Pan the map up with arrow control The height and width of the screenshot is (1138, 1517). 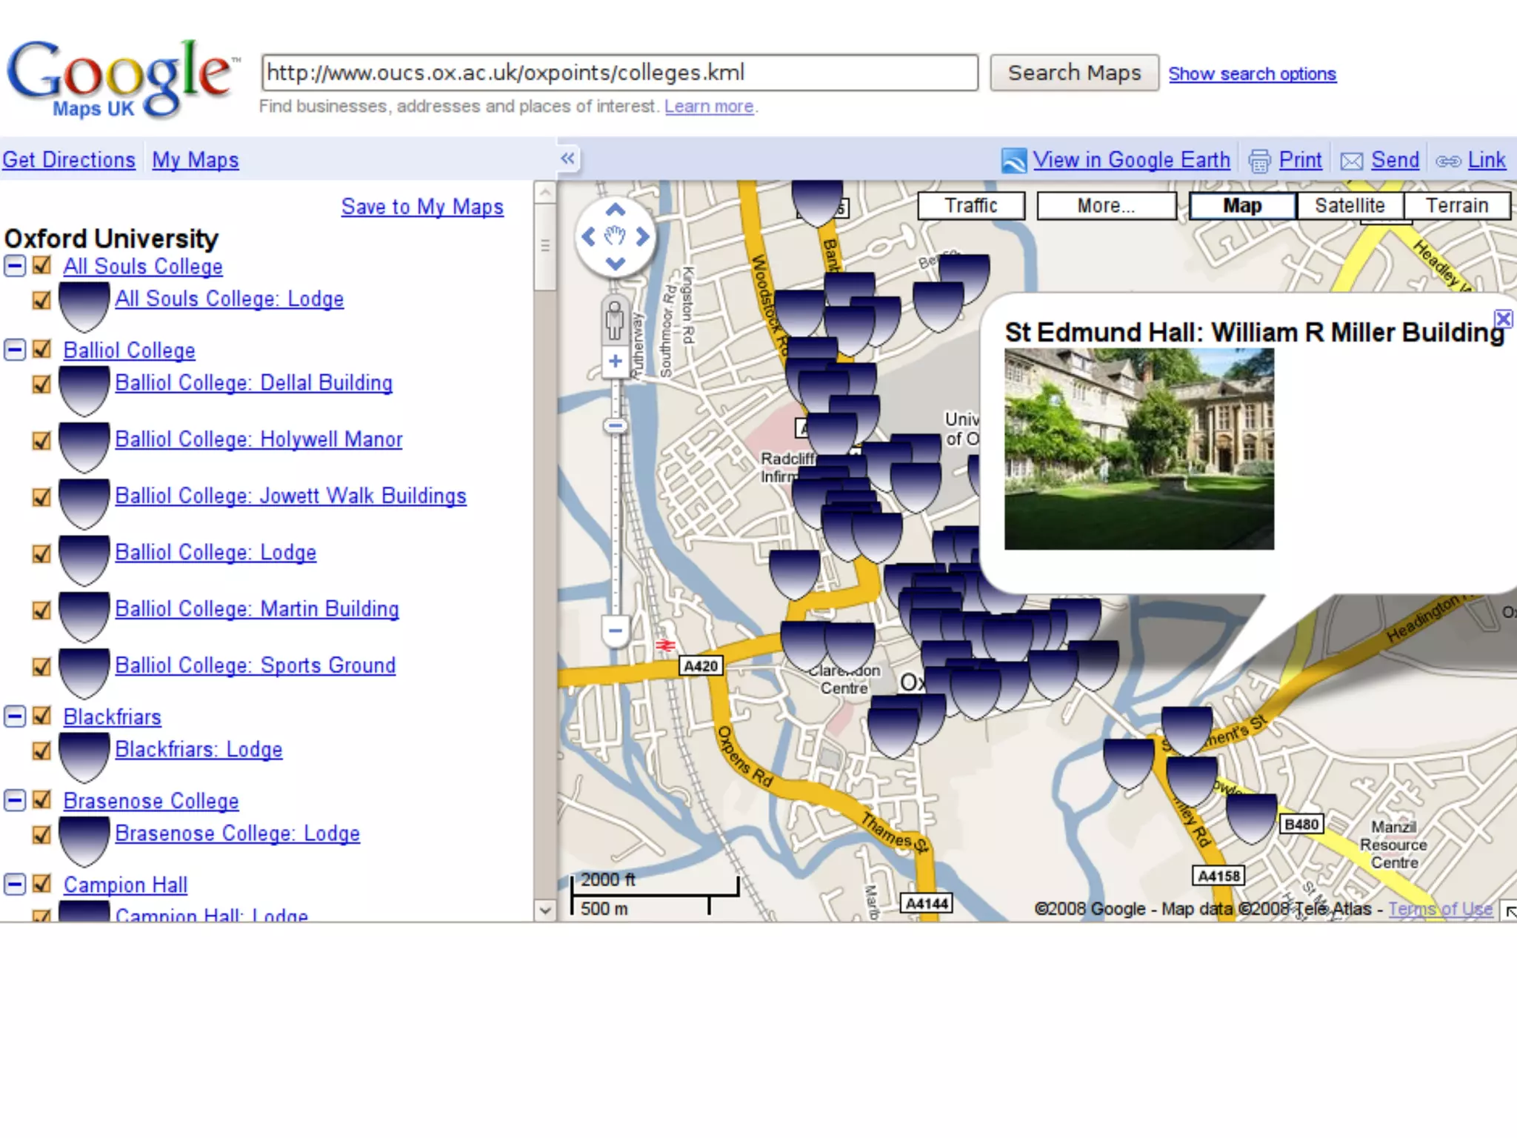coord(615,210)
